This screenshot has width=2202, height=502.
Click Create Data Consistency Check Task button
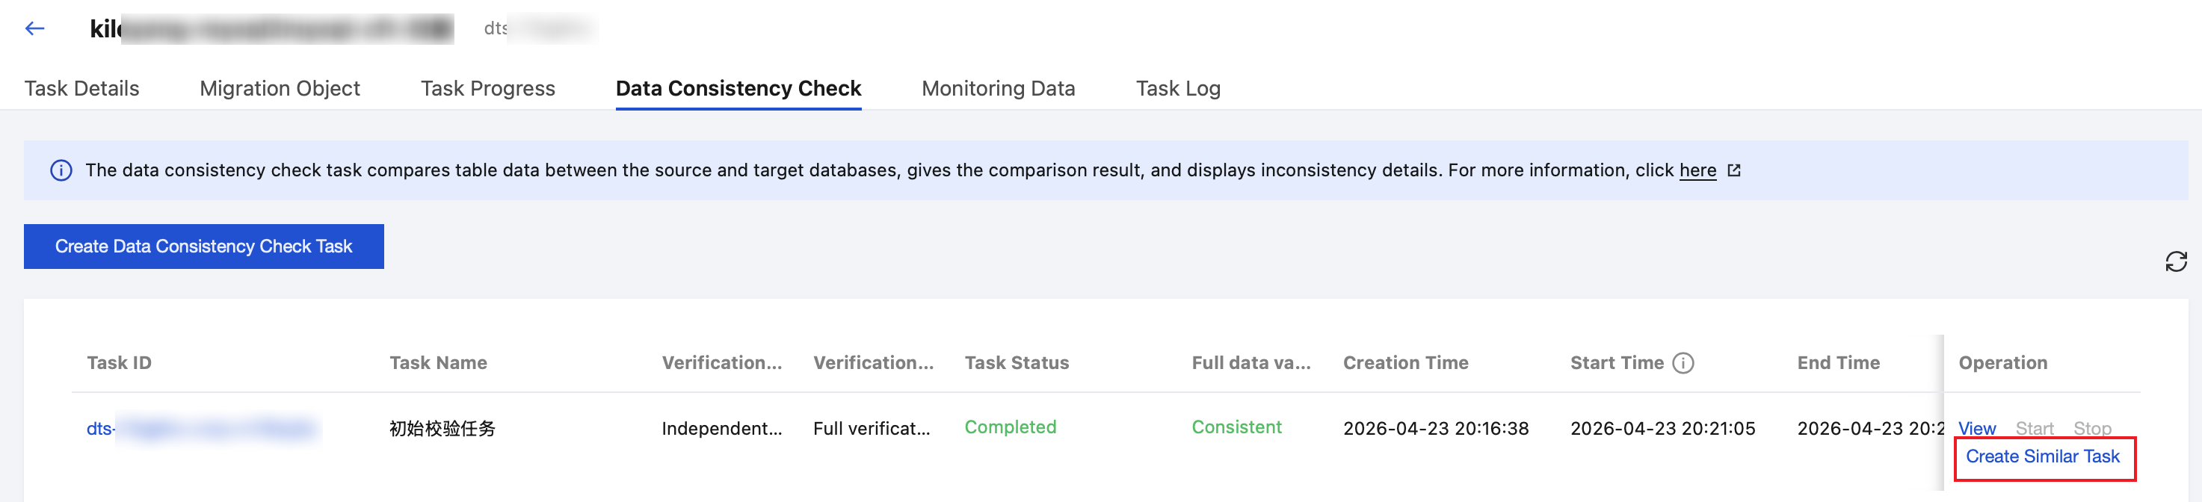pyautogui.click(x=203, y=247)
